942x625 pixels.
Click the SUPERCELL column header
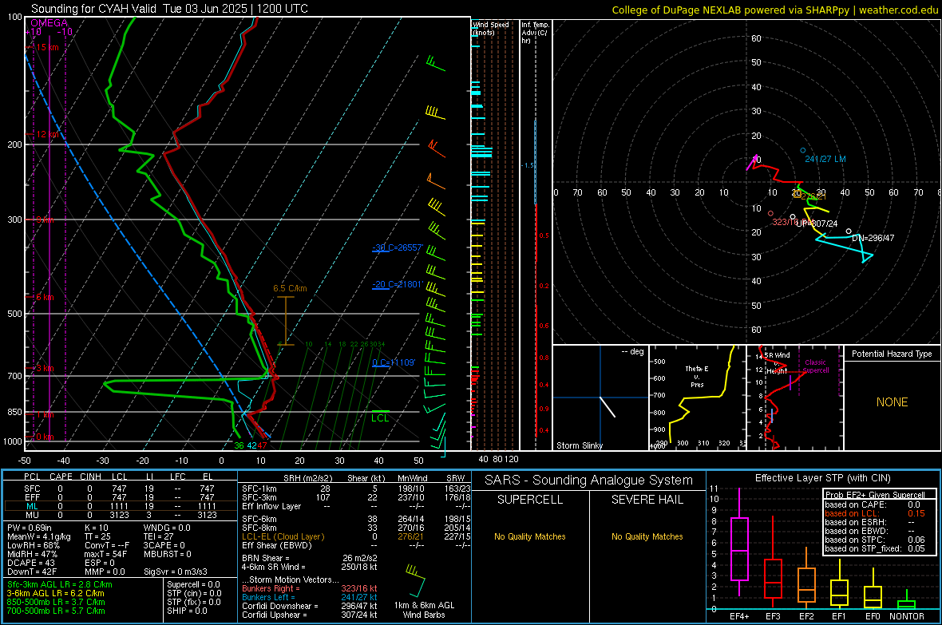click(x=530, y=500)
